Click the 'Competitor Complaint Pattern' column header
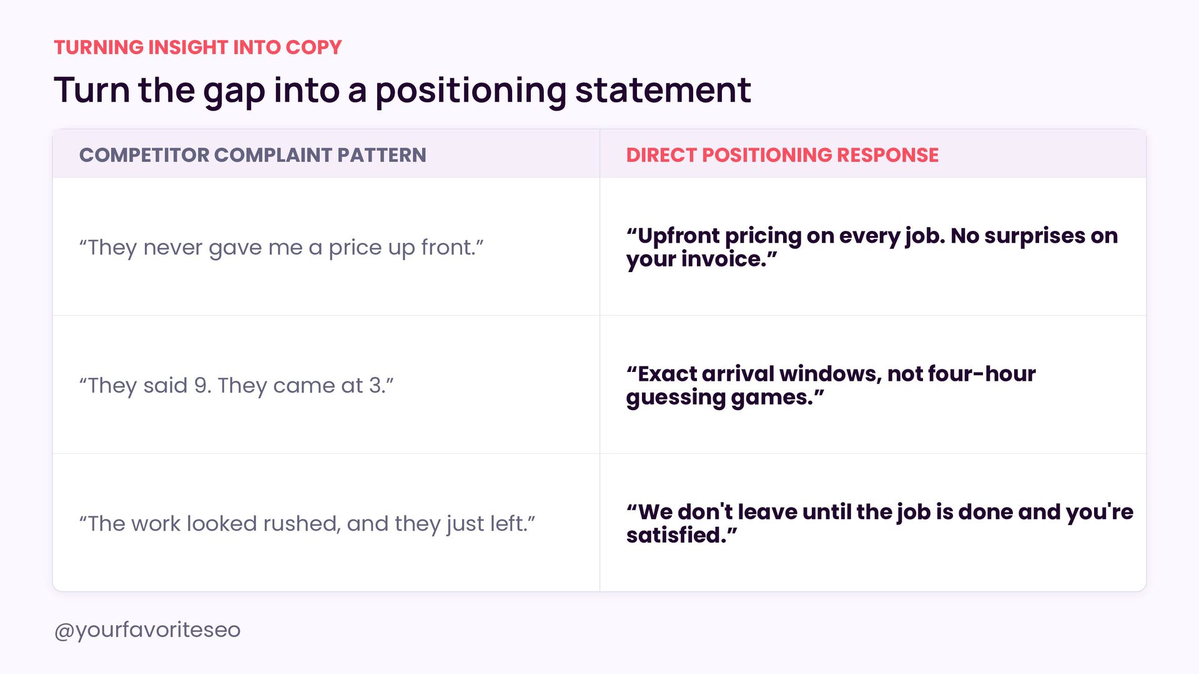 (252, 155)
